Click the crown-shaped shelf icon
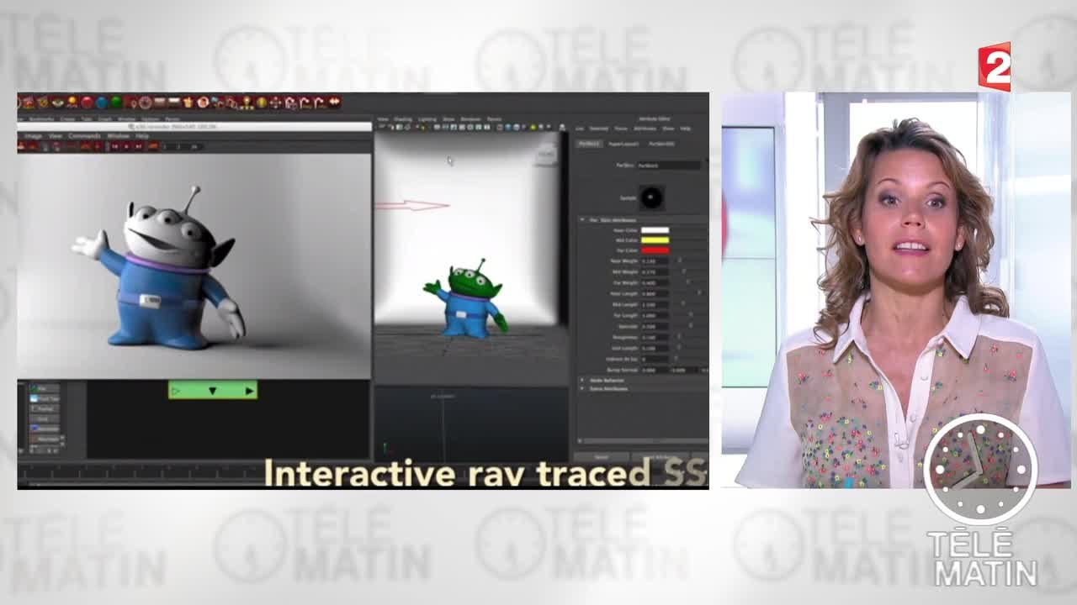The width and height of the screenshot is (1077, 605). [x=188, y=102]
